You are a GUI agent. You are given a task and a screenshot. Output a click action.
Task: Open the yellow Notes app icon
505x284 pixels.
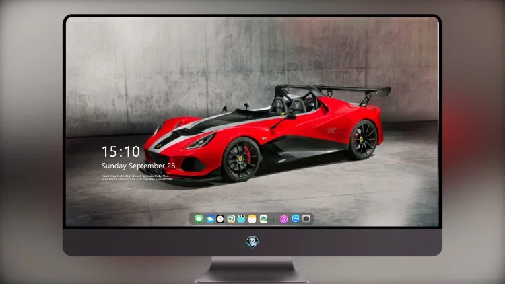[x=252, y=219]
